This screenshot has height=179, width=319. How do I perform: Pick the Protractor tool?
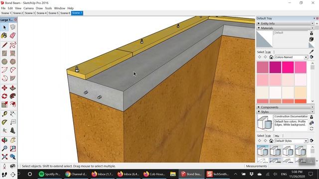tap(4, 122)
